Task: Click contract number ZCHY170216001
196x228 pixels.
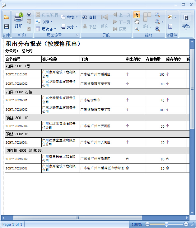Action: (x=16, y=100)
